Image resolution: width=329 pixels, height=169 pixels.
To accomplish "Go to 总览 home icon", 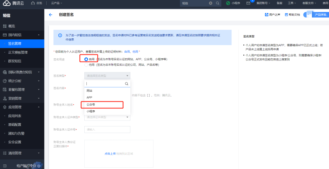I will (33, 3).
